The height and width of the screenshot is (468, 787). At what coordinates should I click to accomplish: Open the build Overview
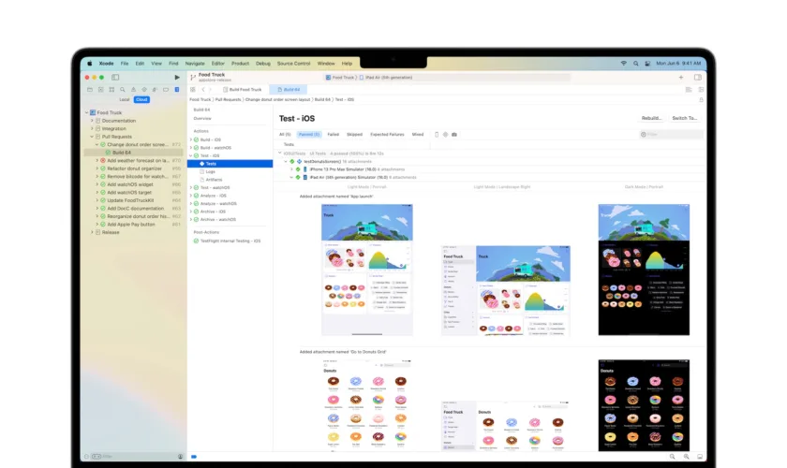tap(202, 118)
